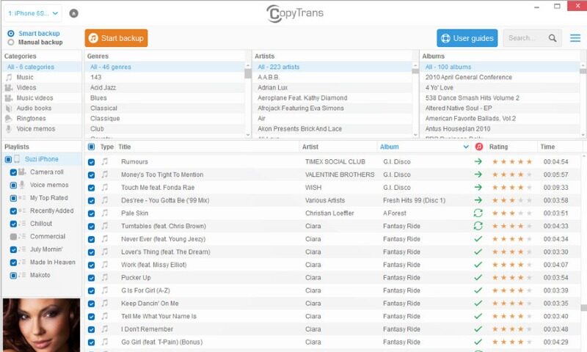
Task: Click the checkmark status icon for I Don't Remember
Action: tap(478, 329)
